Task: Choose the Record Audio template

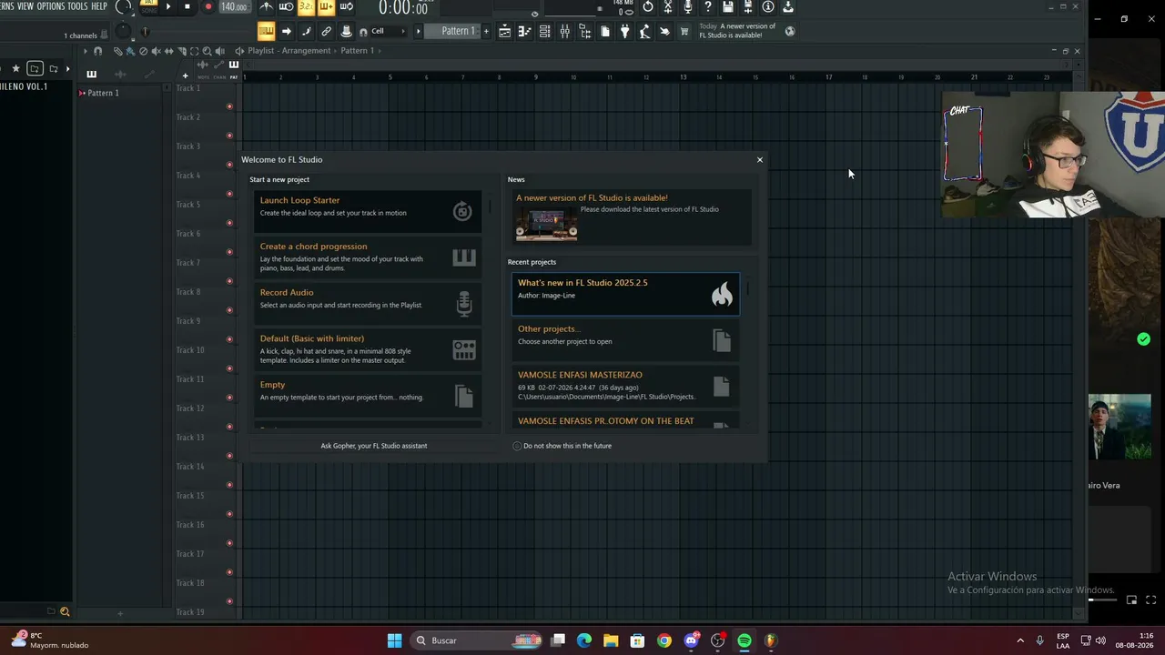Action: [368, 302]
